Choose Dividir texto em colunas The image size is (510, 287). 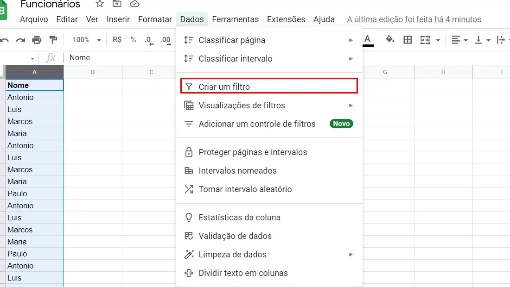pos(269,273)
